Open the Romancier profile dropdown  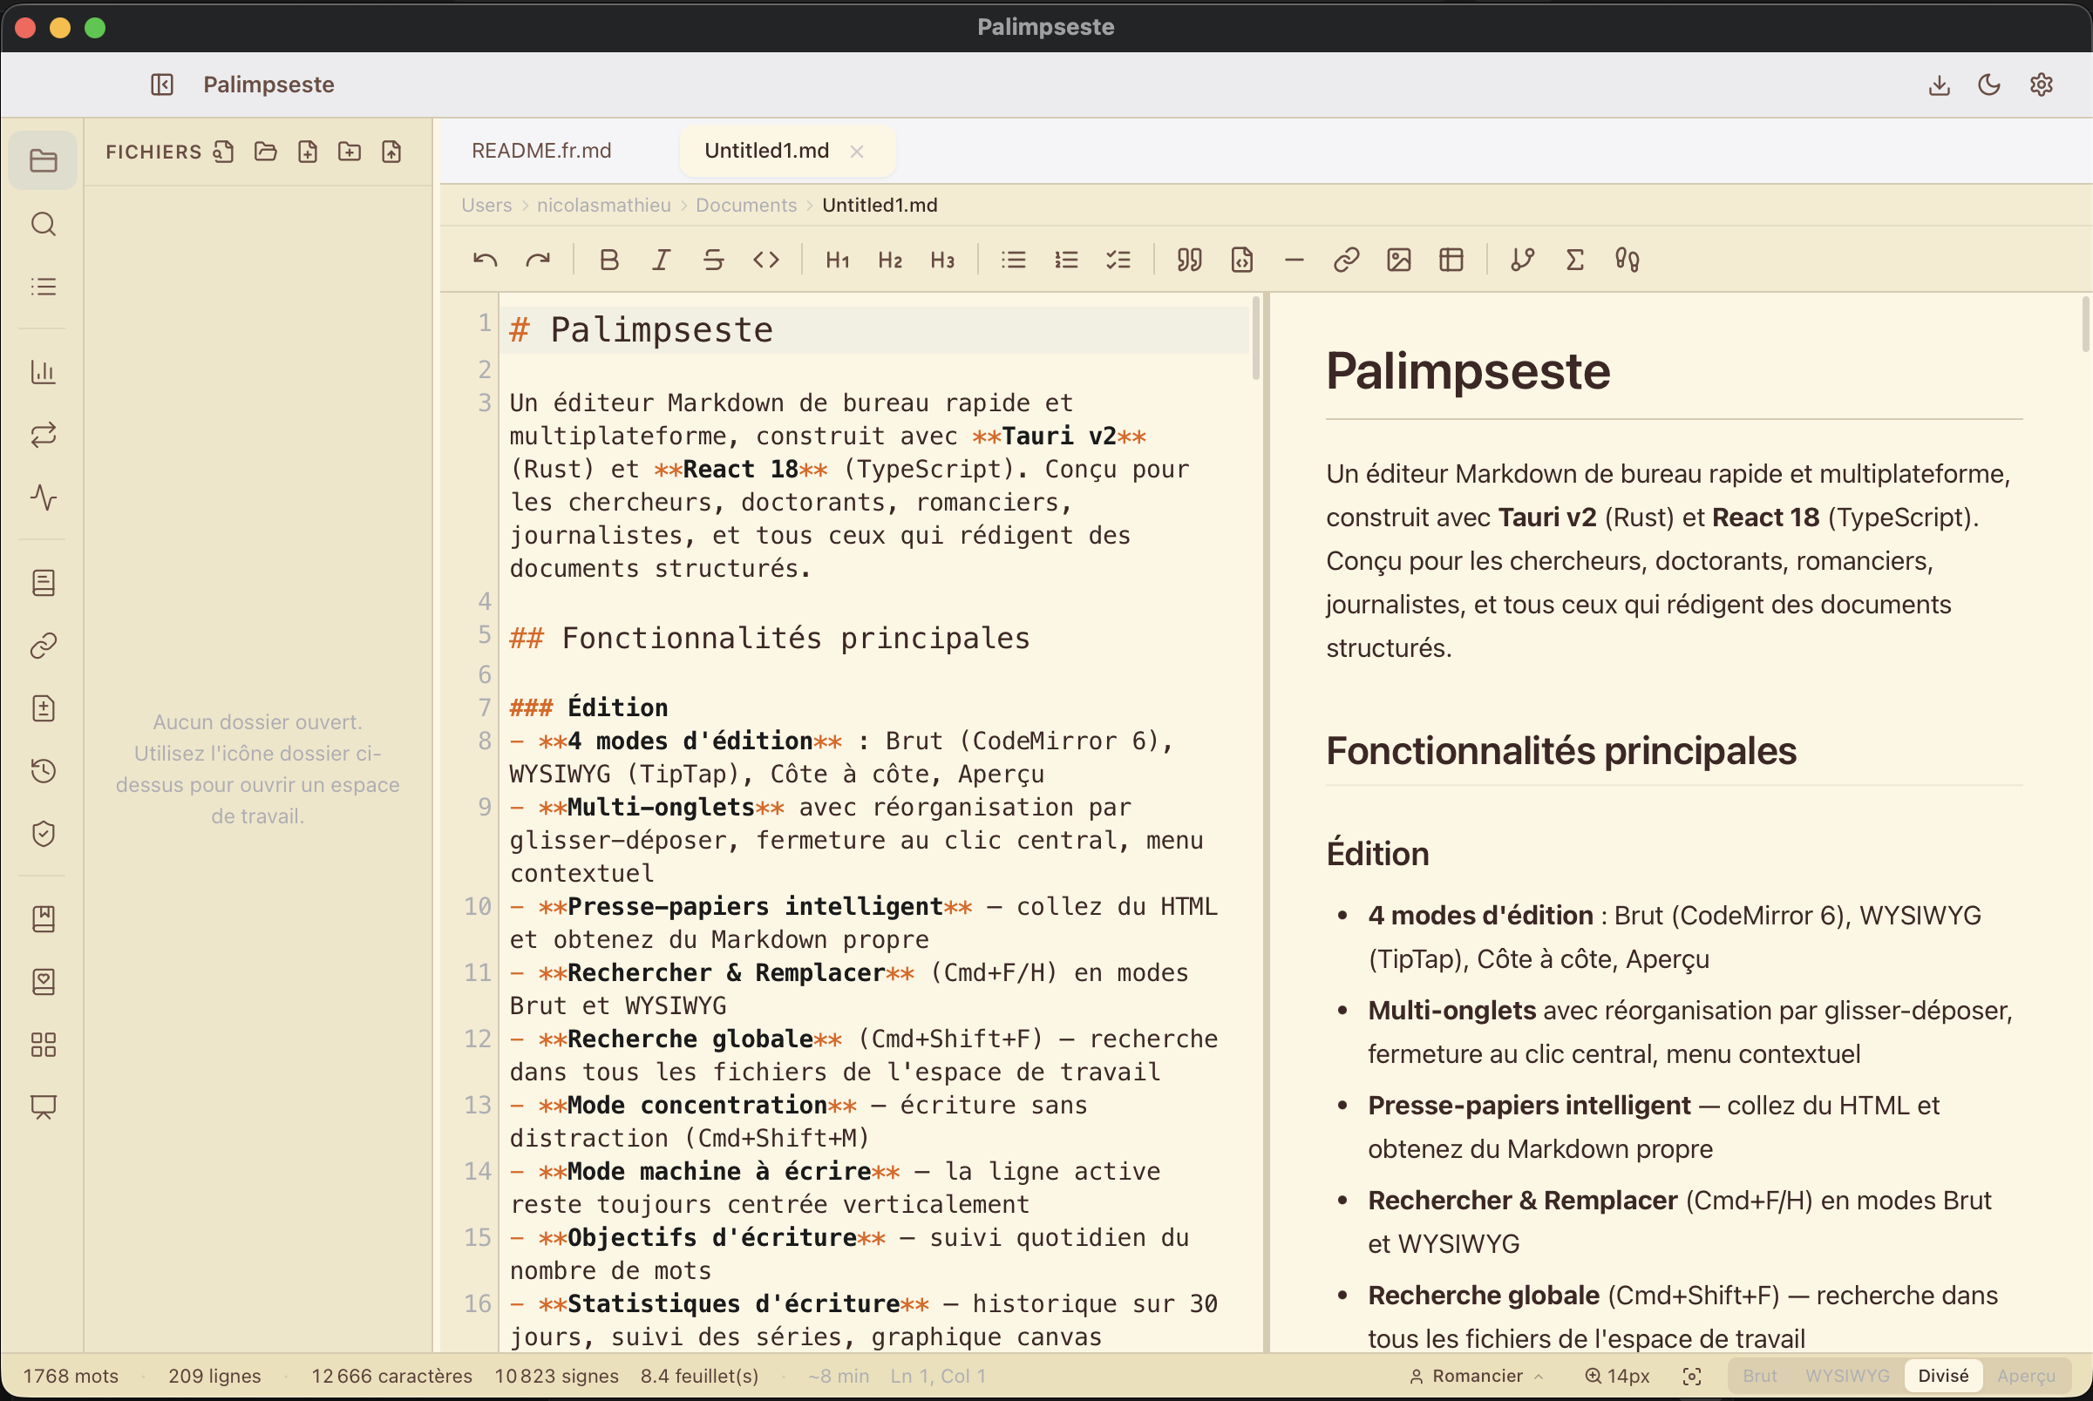[1477, 1376]
